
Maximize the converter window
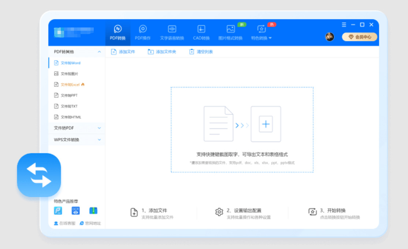pyautogui.click(x=362, y=25)
